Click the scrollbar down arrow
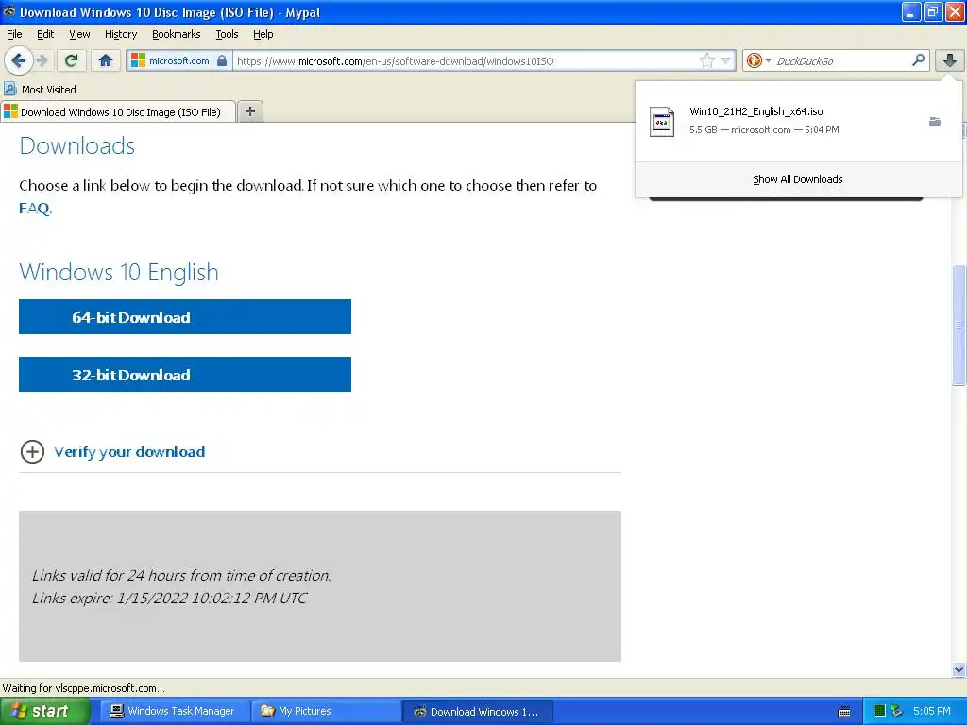The height and width of the screenshot is (725, 967). 959,669
